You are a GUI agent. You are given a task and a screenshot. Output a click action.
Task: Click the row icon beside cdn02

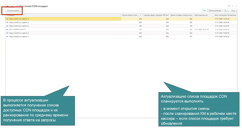pyautogui.click(x=7, y=22)
